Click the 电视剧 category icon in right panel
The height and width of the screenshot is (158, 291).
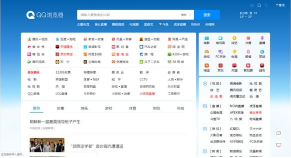click(220, 38)
